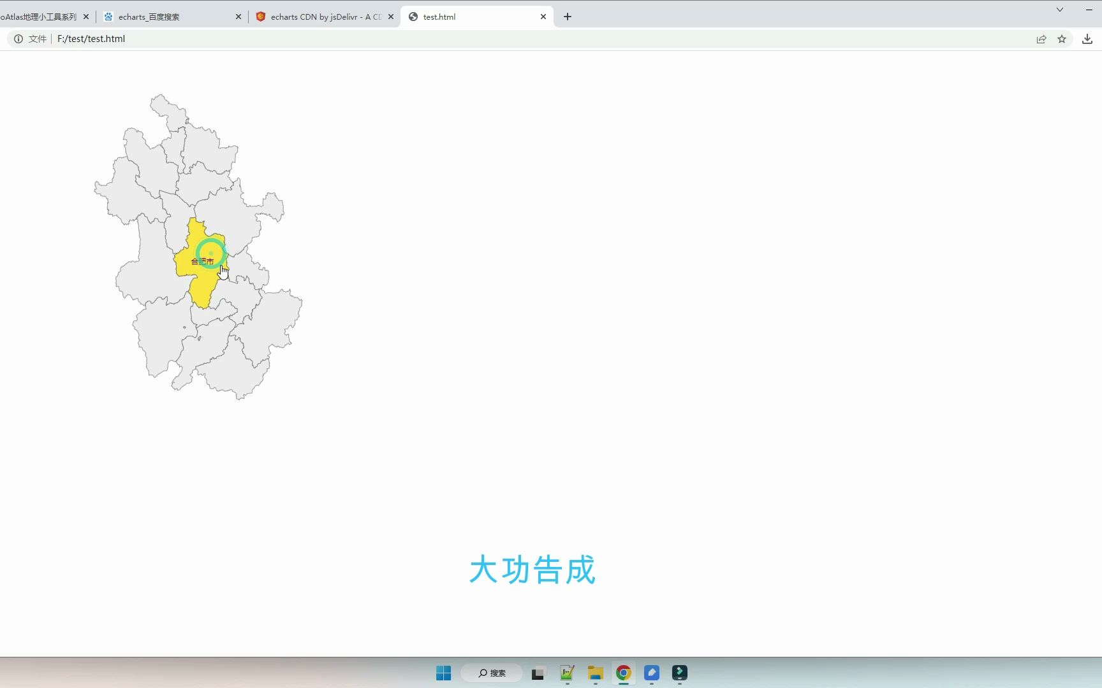Switch to the echarts CDN by jsDelivr tab
1102x688 pixels.
[324, 17]
